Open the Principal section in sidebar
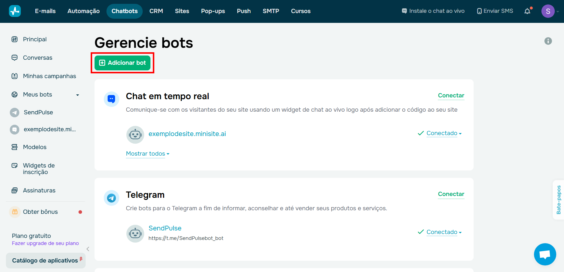 [34, 39]
